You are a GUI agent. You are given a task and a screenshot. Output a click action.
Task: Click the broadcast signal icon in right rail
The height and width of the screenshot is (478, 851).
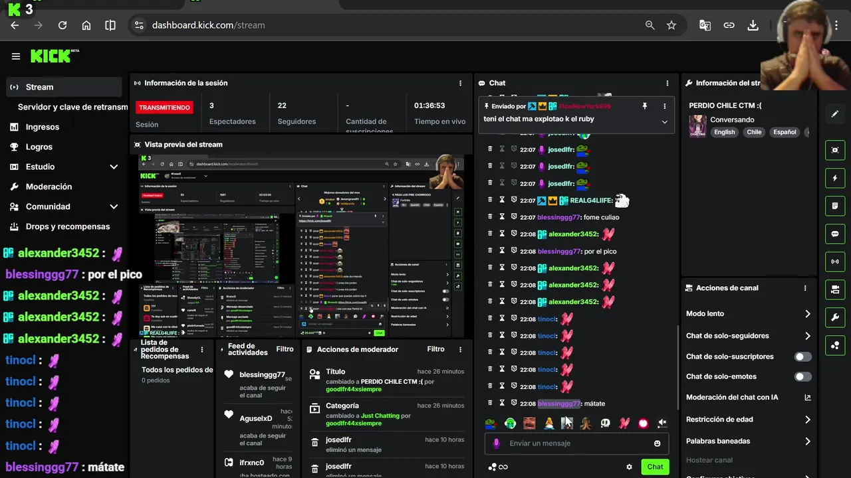(835, 262)
